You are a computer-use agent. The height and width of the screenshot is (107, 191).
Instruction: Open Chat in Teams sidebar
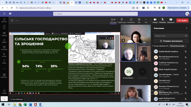point(4,27)
